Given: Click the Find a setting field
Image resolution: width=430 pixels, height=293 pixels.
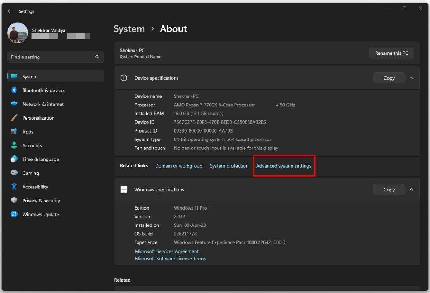Looking at the screenshot, I should pyautogui.click(x=54, y=57).
